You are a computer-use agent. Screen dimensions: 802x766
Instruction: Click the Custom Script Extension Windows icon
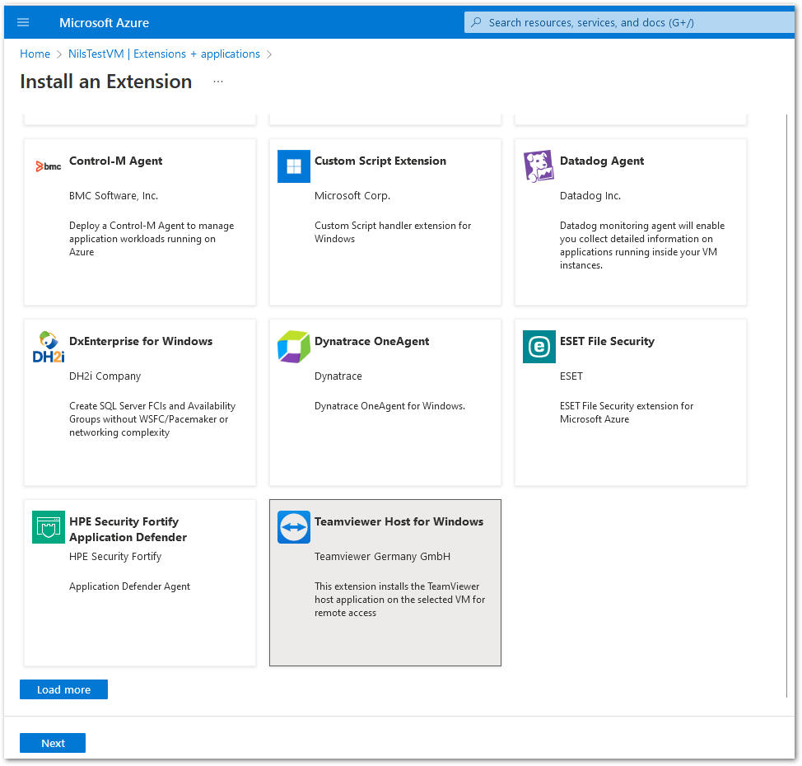click(x=293, y=166)
